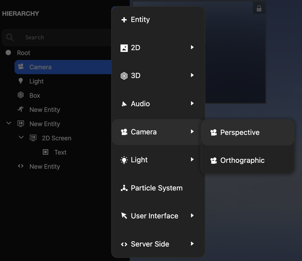Click the camera icon next to Orthographic
Image resolution: width=302 pixels, height=261 pixels.
[x=213, y=160]
